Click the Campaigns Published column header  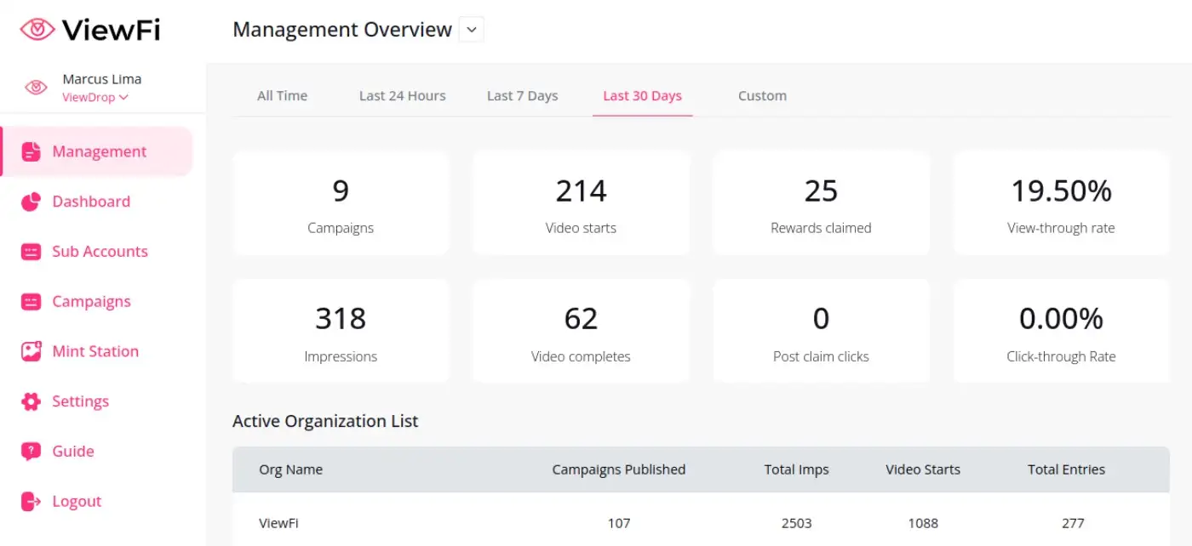coord(618,469)
